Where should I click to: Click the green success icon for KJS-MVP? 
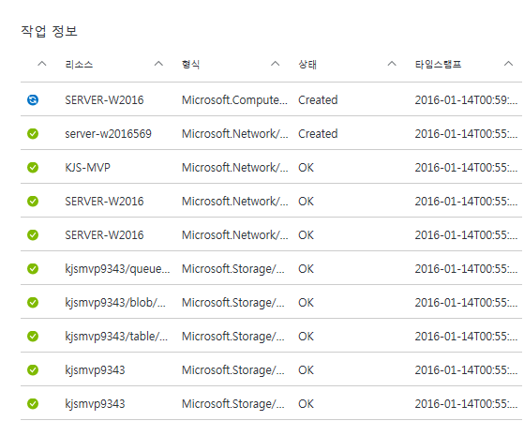coord(33,167)
